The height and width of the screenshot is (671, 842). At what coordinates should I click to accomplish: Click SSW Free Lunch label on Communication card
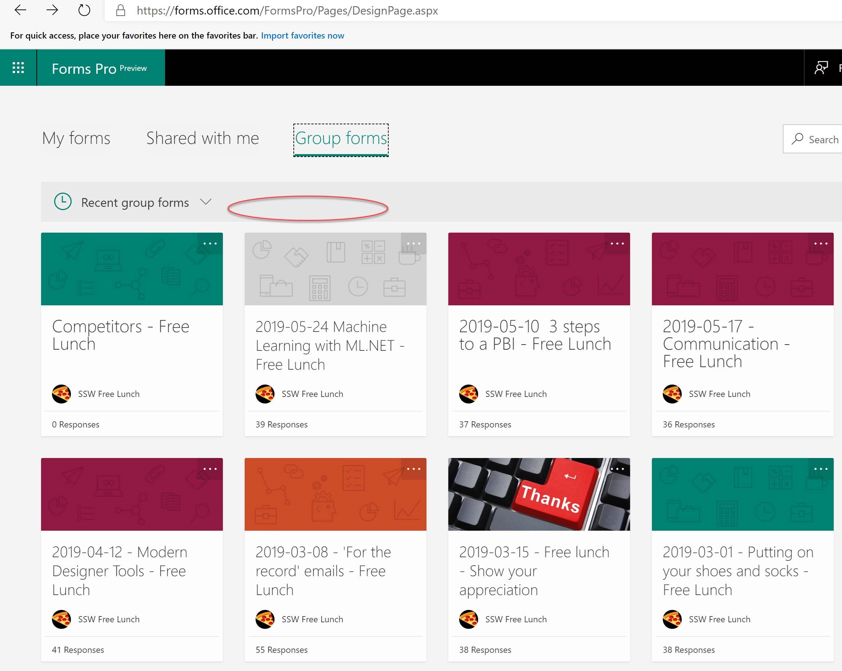coord(719,394)
